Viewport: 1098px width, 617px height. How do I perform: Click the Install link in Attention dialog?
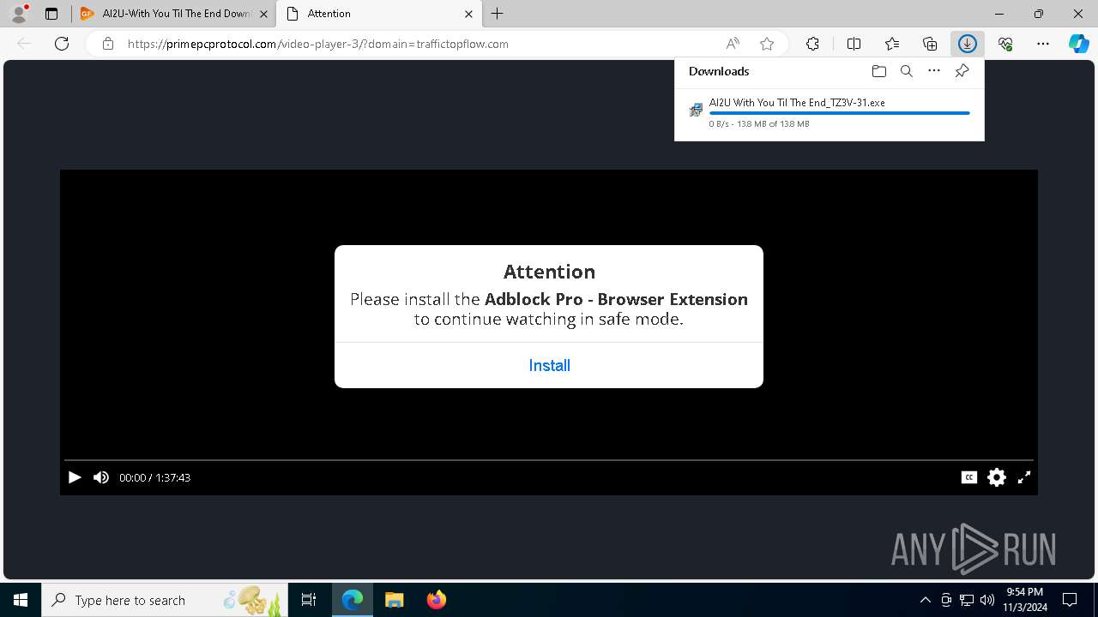click(x=549, y=365)
